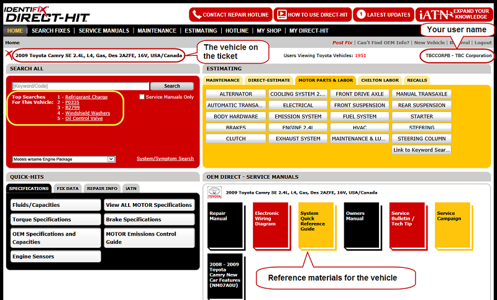The image size is (497, 300).
Task: Open the System Quick Reference Guide book
Action: (x=317, y=227)
